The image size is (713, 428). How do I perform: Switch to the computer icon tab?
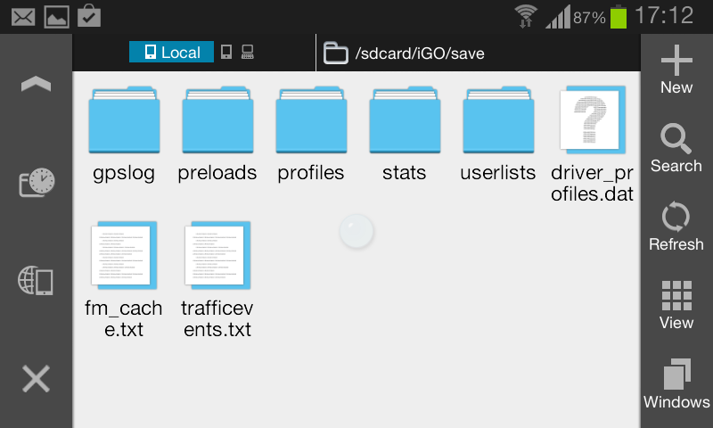pyautogui.click(x=248, y=53)
